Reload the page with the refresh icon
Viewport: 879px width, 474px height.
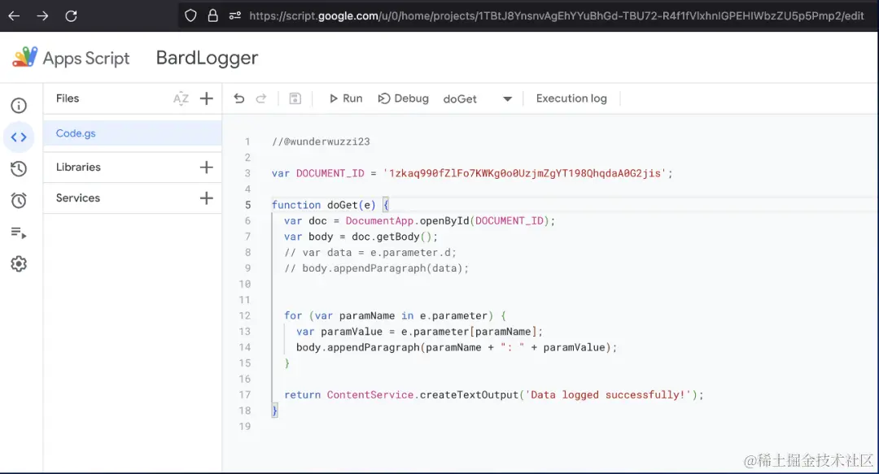click(x=71, y=15)
